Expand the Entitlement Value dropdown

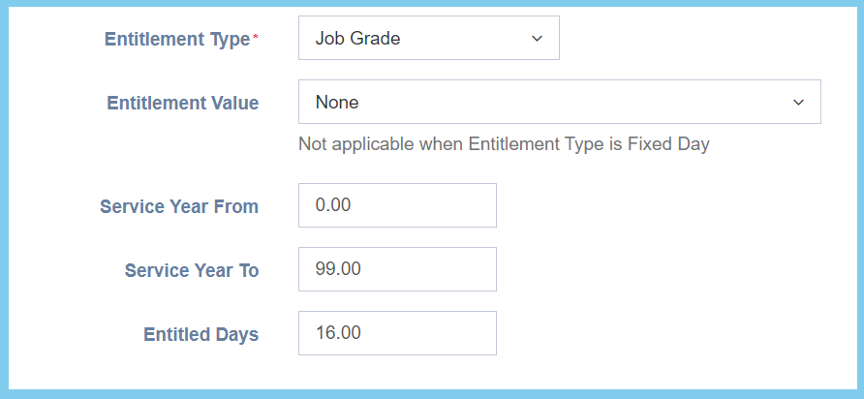click(x=559, y=102)
